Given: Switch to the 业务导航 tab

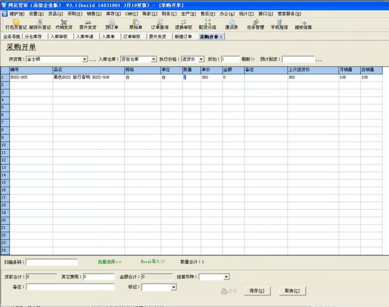Looking at the screenshot, I should (11, 37).
